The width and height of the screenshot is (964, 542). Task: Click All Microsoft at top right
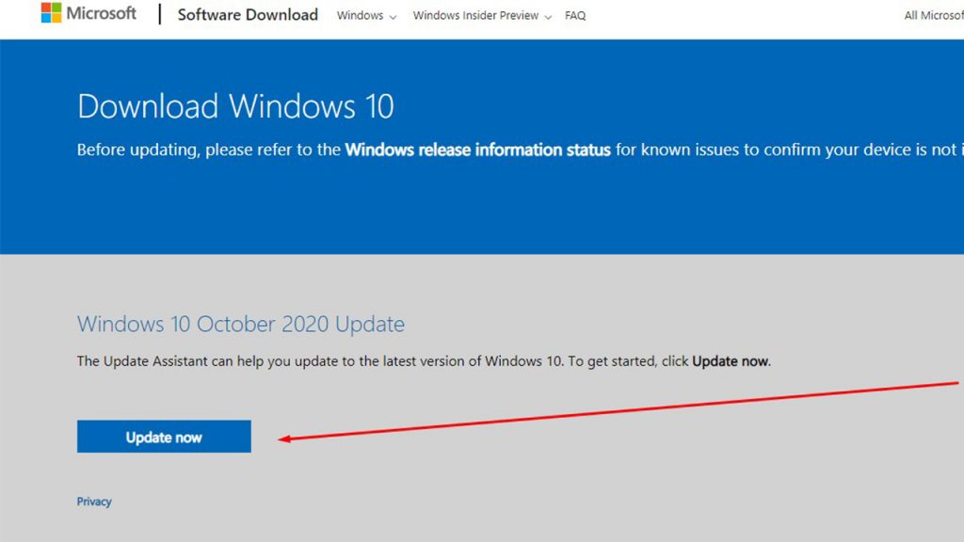pyautogui.click(x=935, y=15)
